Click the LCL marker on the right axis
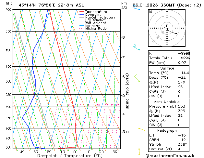The image size is (204, 158). point(126,132)
